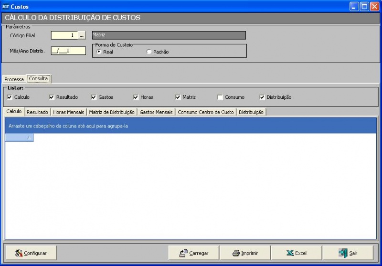Screen dimensions: 382x266
Task: Click the Código Filial input field
Action: (64, 35)
